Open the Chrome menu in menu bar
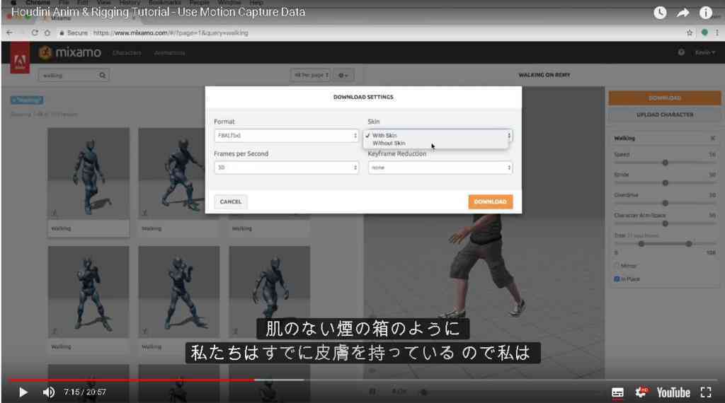725x403 pixels. [38, 2]
